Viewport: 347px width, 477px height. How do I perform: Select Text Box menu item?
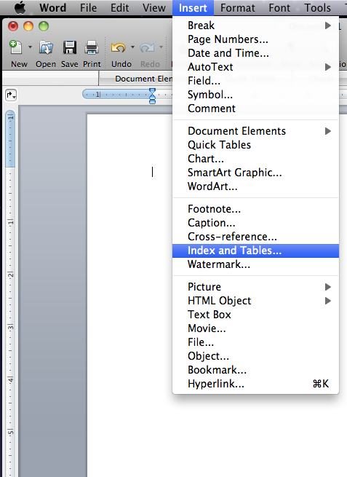click(x=255, y=315)
